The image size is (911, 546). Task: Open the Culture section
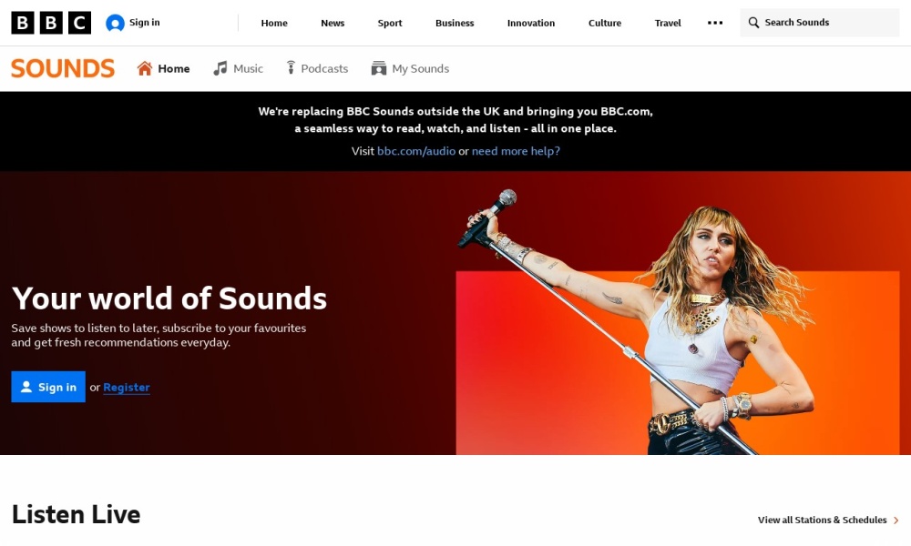[x=604, y=24]
